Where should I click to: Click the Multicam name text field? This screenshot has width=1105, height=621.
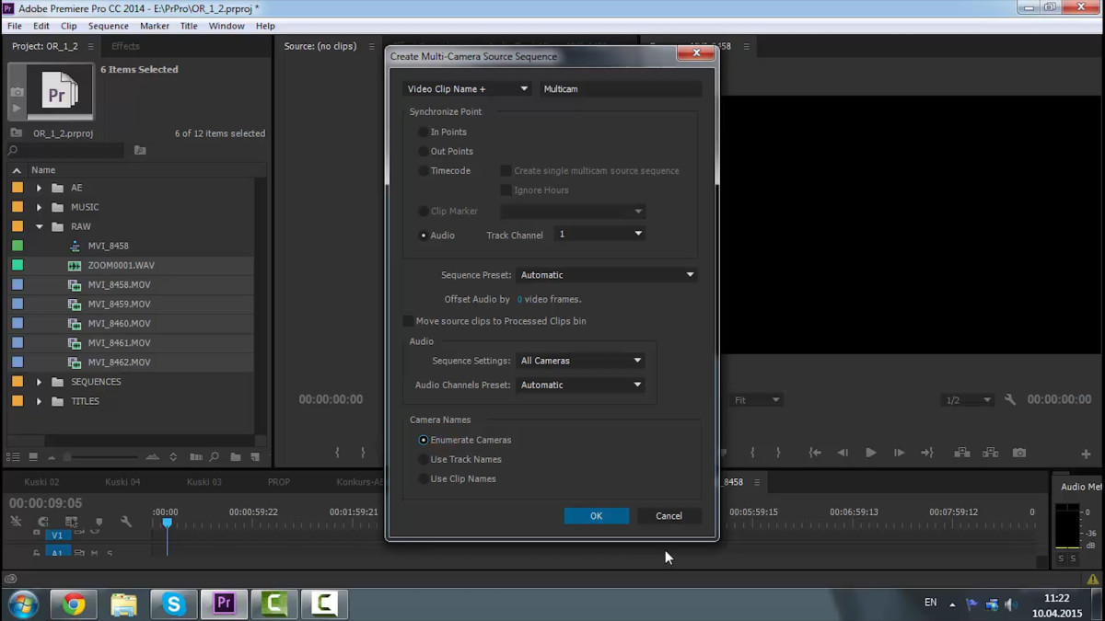[x=620, y=89]
